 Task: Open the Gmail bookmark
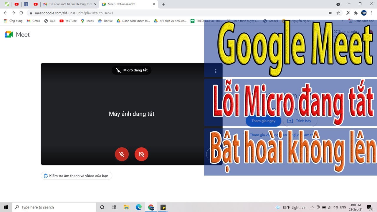[x=33, y=21]
